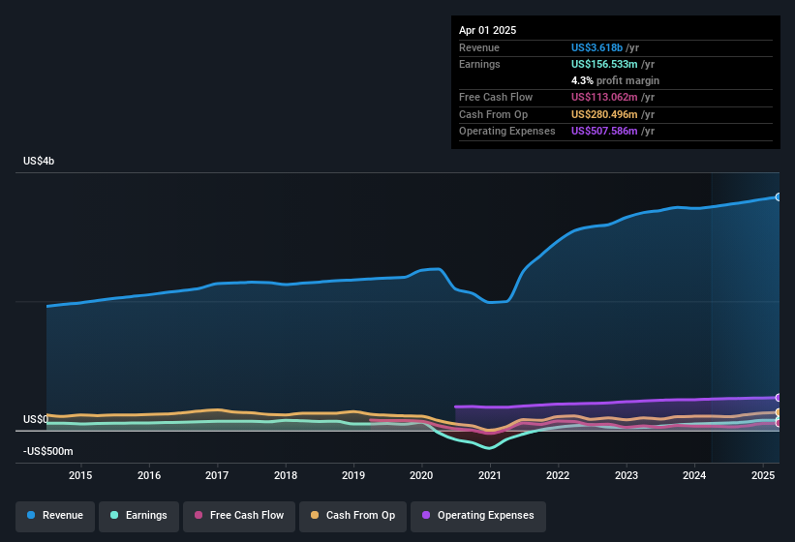Toggle the Earnings legend series
Image resolution: width=795 pixels, height=542 pixels.
pyautogui.click(x=138, y=516)
